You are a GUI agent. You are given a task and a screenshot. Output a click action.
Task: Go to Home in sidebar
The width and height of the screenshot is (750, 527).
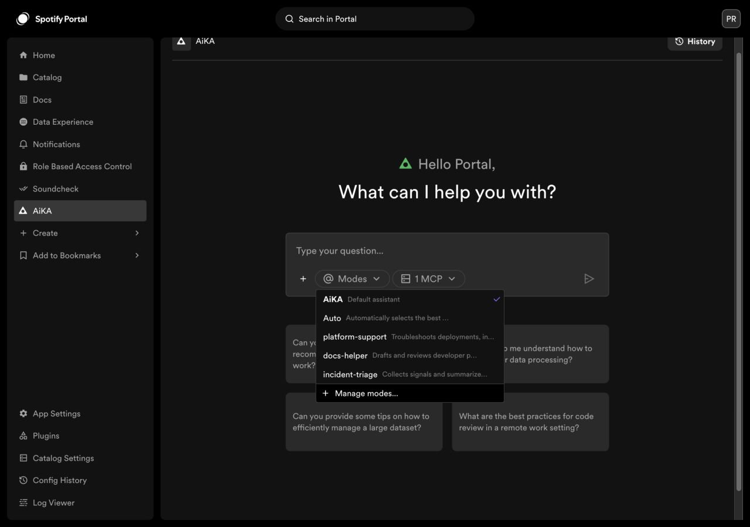pyautogui.click(x=80, y=55)
